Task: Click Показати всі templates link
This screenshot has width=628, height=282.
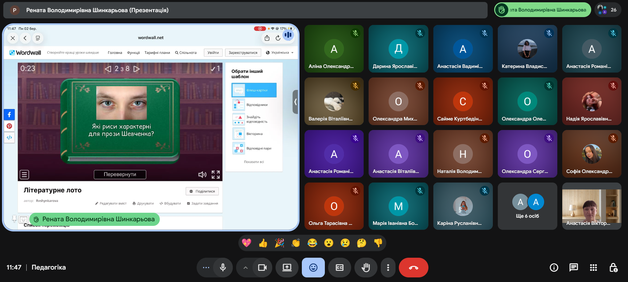Action: click(254, 162)
